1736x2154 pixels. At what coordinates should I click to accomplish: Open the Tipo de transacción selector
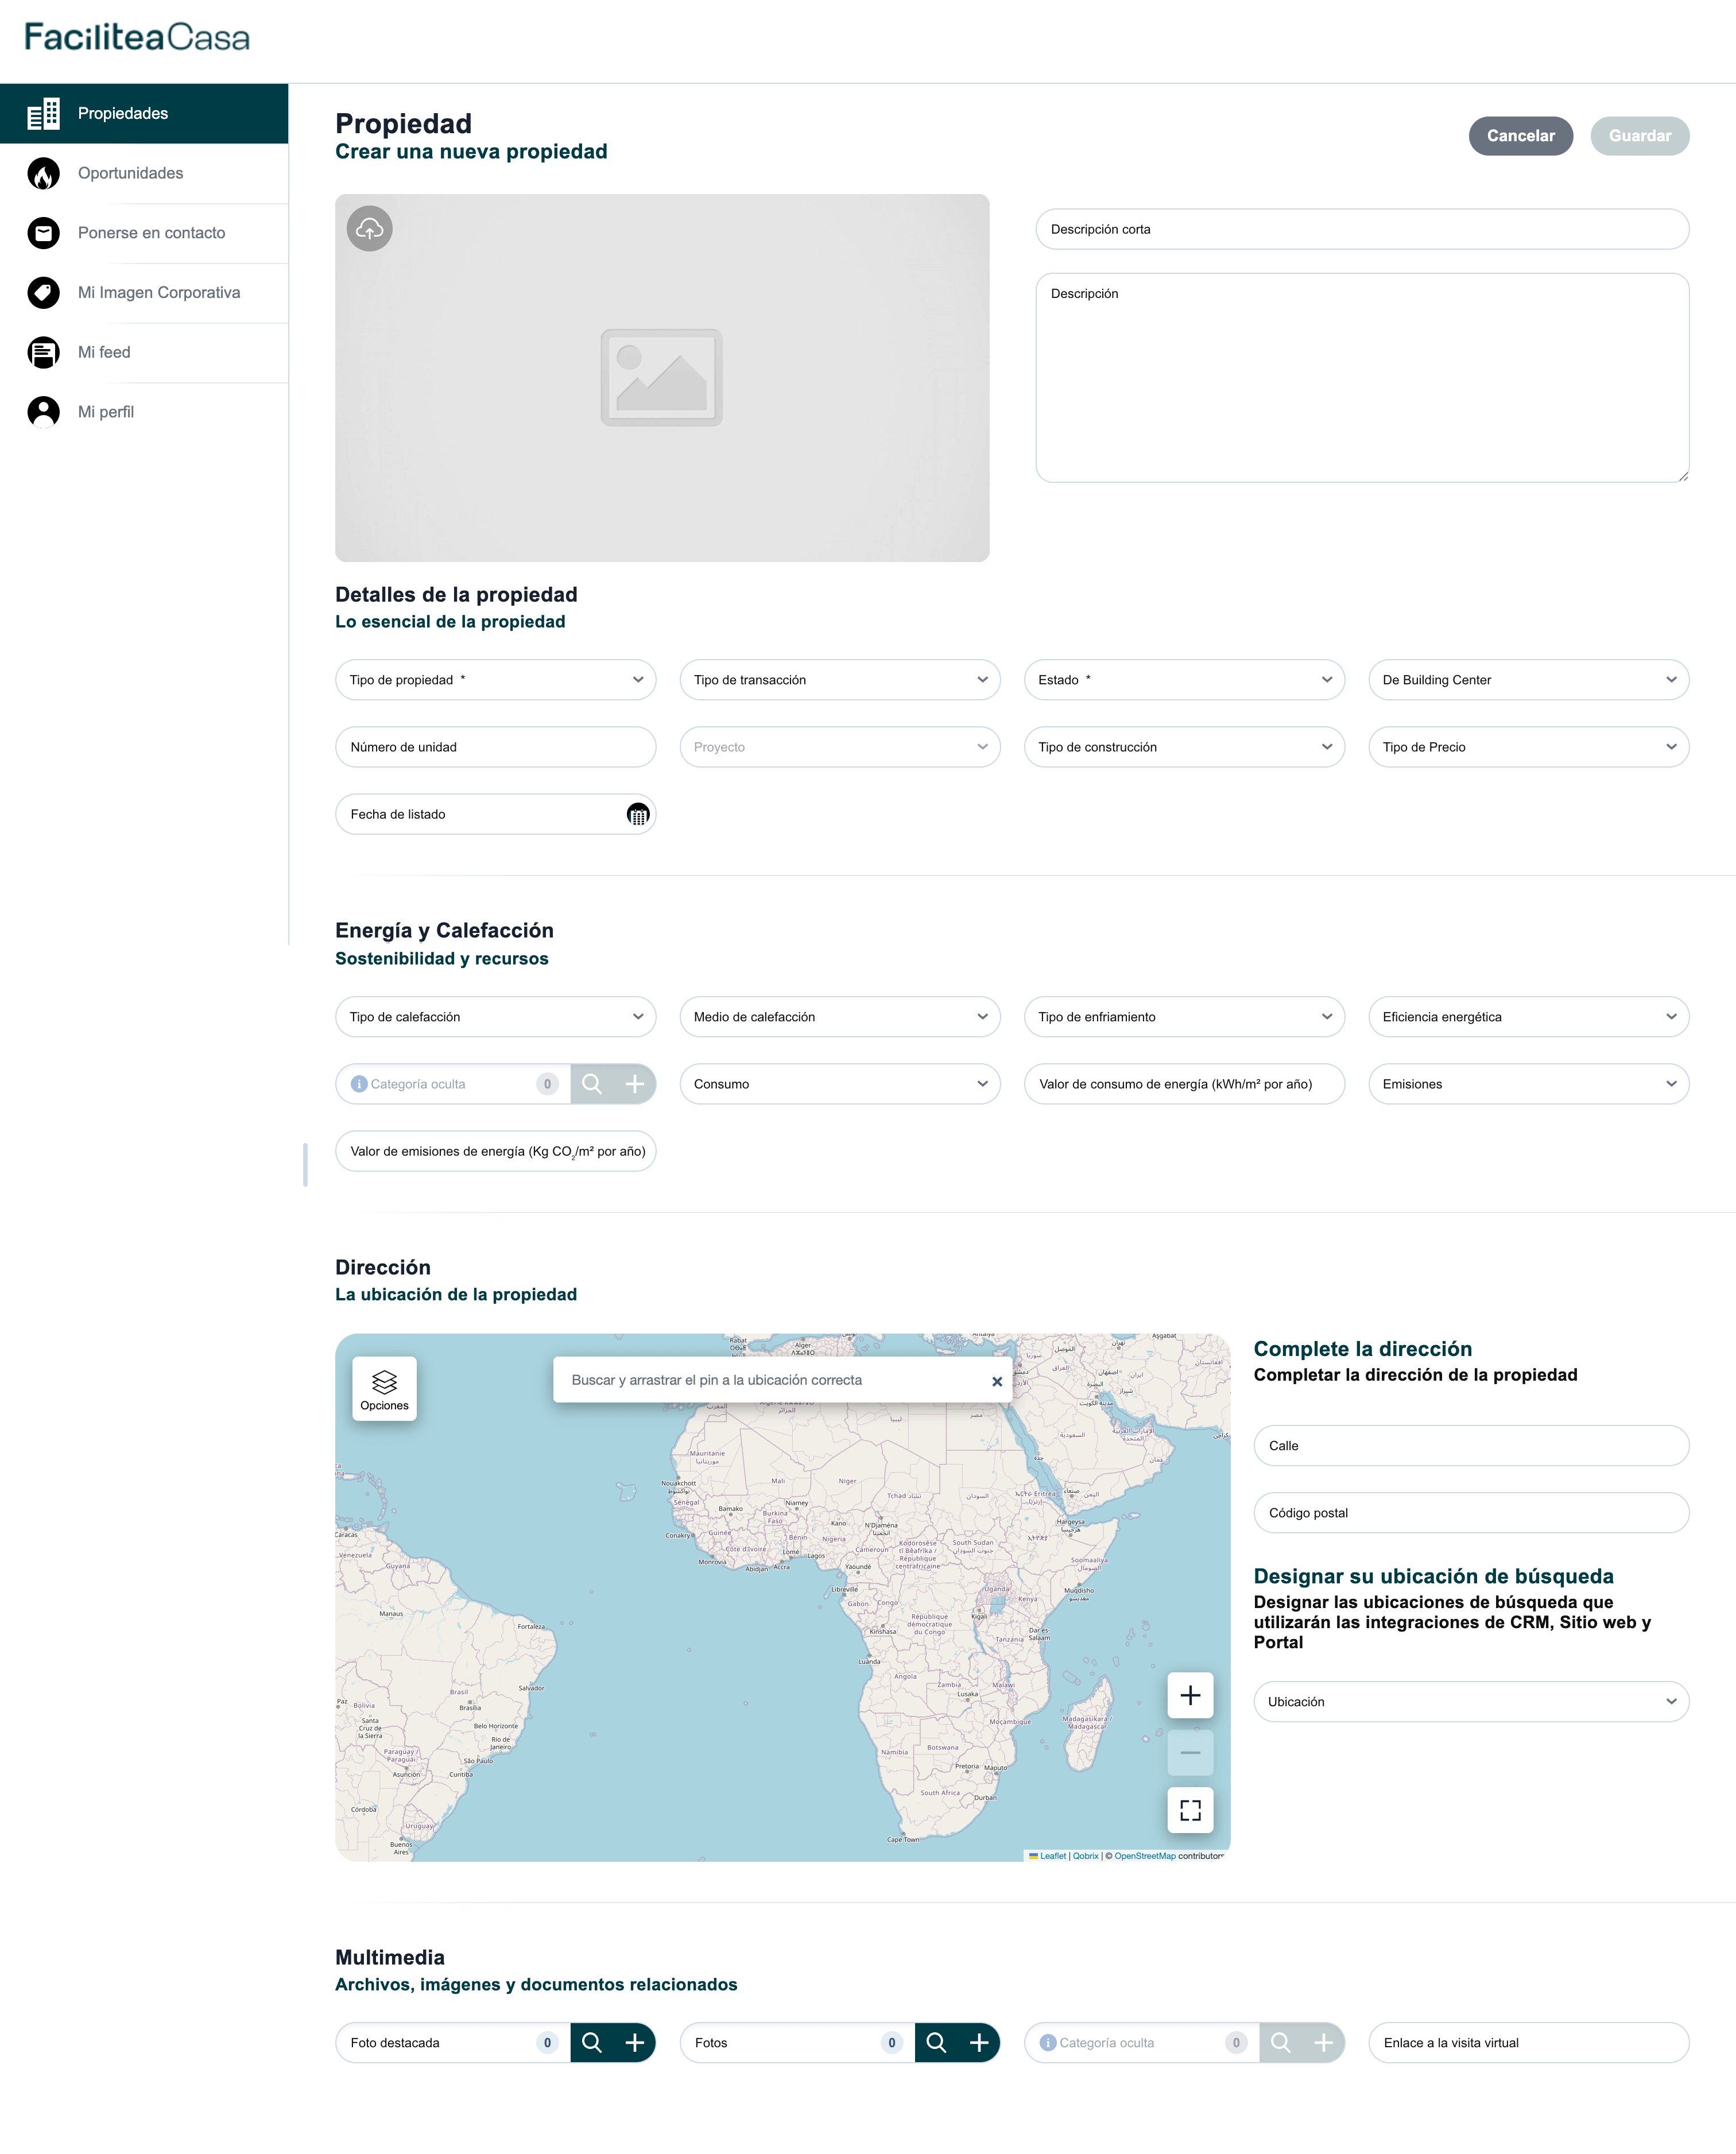(x=839, y=680)
